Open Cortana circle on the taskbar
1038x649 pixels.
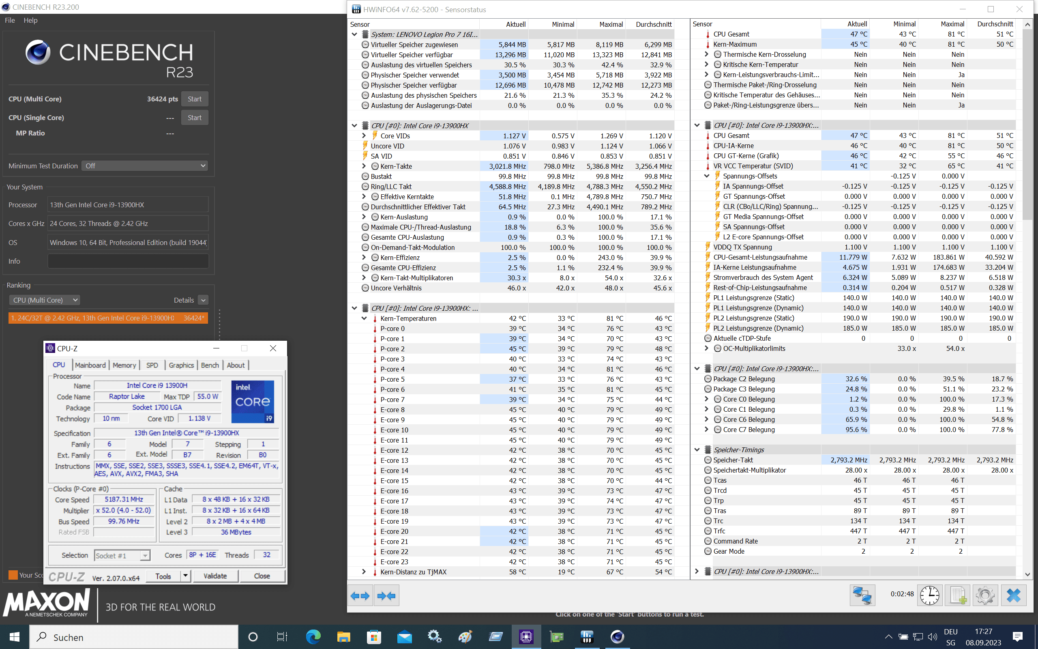point(253,637)
